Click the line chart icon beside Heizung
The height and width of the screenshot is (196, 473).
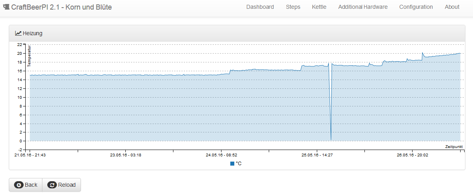click(x=18, y=33)
